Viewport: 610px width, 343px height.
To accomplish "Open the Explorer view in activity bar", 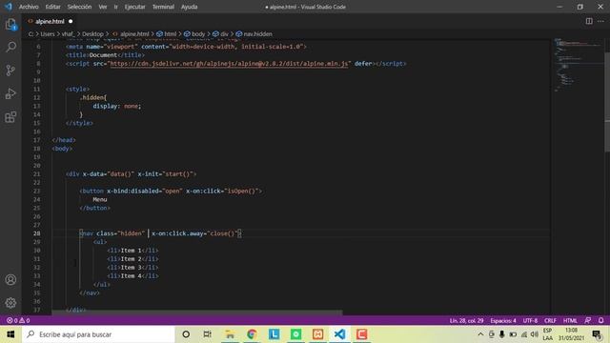I will pos(10,25).
